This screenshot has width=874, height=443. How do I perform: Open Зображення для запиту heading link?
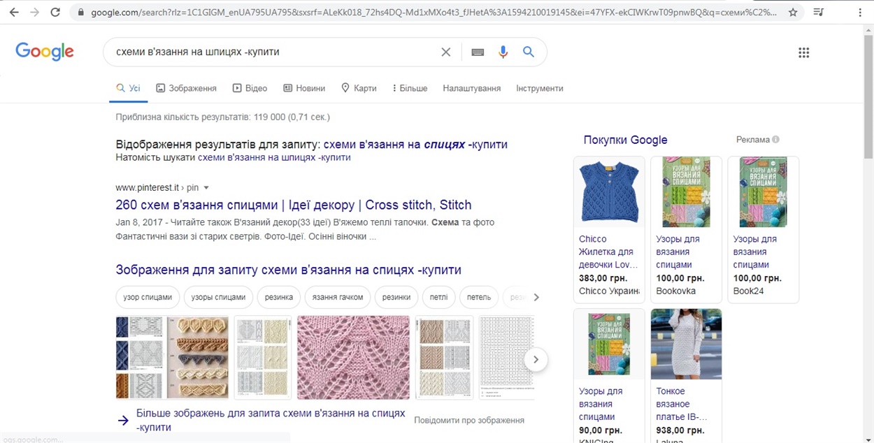point(288,270)
